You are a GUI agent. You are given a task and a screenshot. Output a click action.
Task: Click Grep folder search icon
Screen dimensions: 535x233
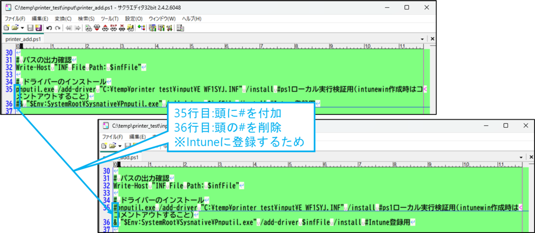[x=130, y=28]
